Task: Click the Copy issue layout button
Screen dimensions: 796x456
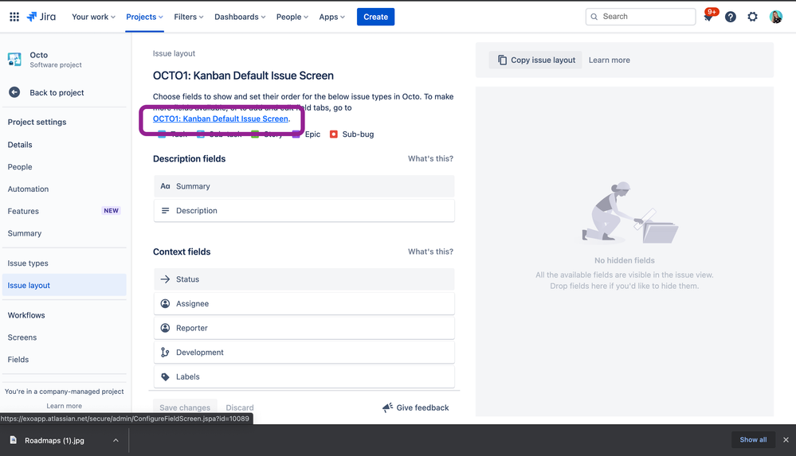Action: point(535,60)
